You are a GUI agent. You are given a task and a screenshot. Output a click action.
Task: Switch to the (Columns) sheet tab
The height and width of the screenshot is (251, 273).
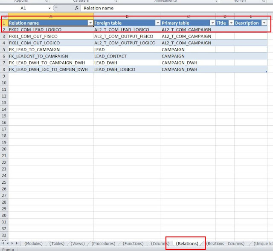point(160,243)
